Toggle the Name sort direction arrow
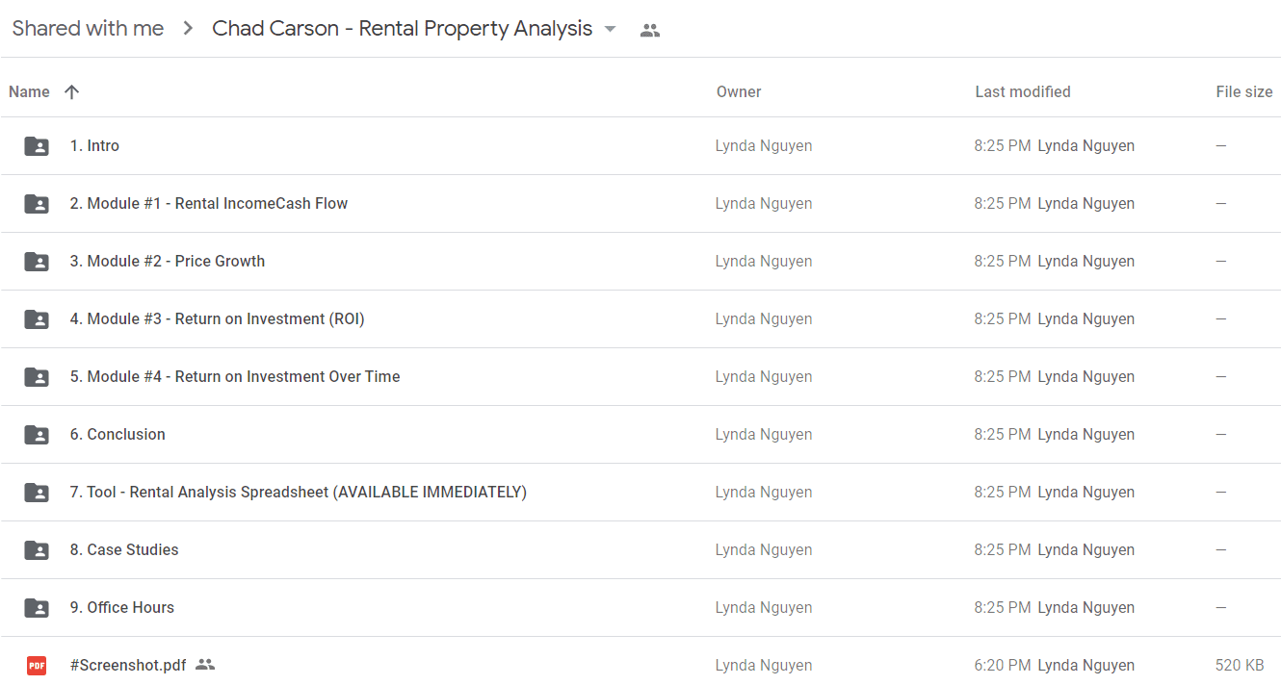This screenshot has width=1281, height=685. [x=71, y=92]
